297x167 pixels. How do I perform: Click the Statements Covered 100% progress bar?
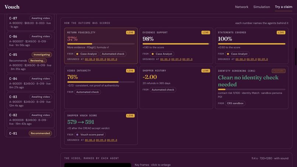point(252,44)
